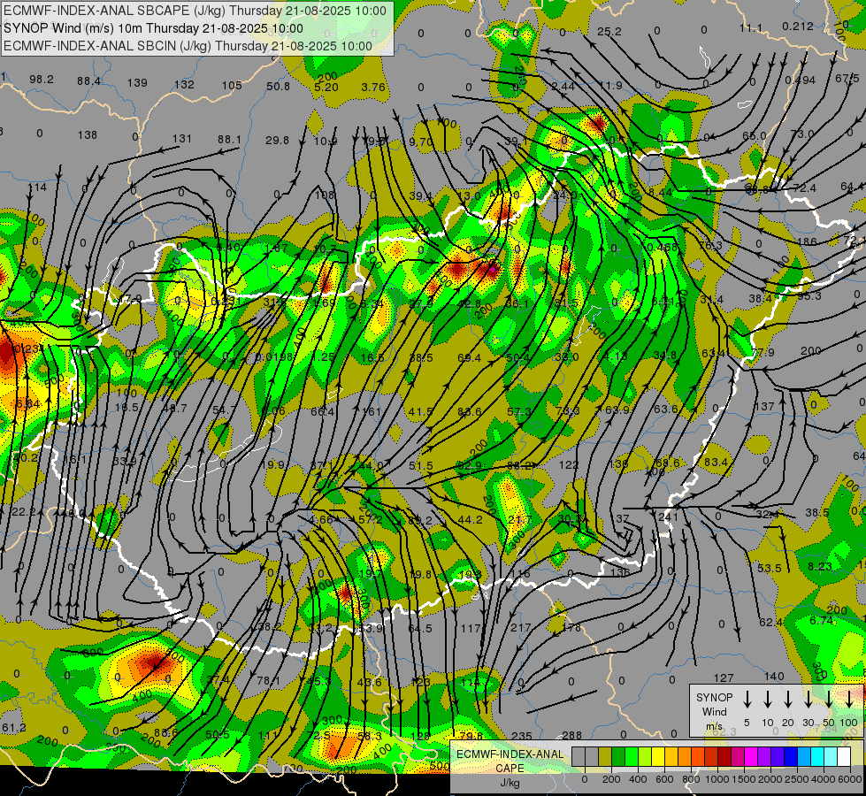Click the 54.7 value on the map
Image resolution: width=866 pixels, height=796 pixels.
224,409
